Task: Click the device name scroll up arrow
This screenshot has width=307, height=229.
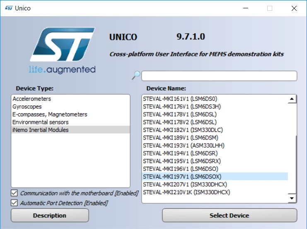Action: [x=292, y=99]
